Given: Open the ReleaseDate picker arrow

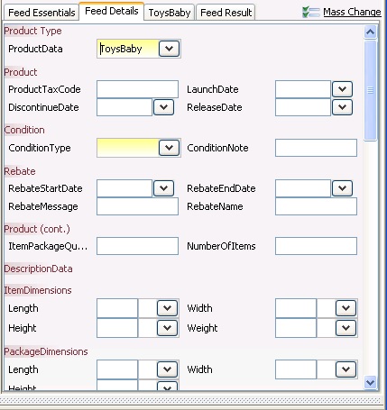Looking at the screenshot, I should pyautogui.click(x=342, y=107).
